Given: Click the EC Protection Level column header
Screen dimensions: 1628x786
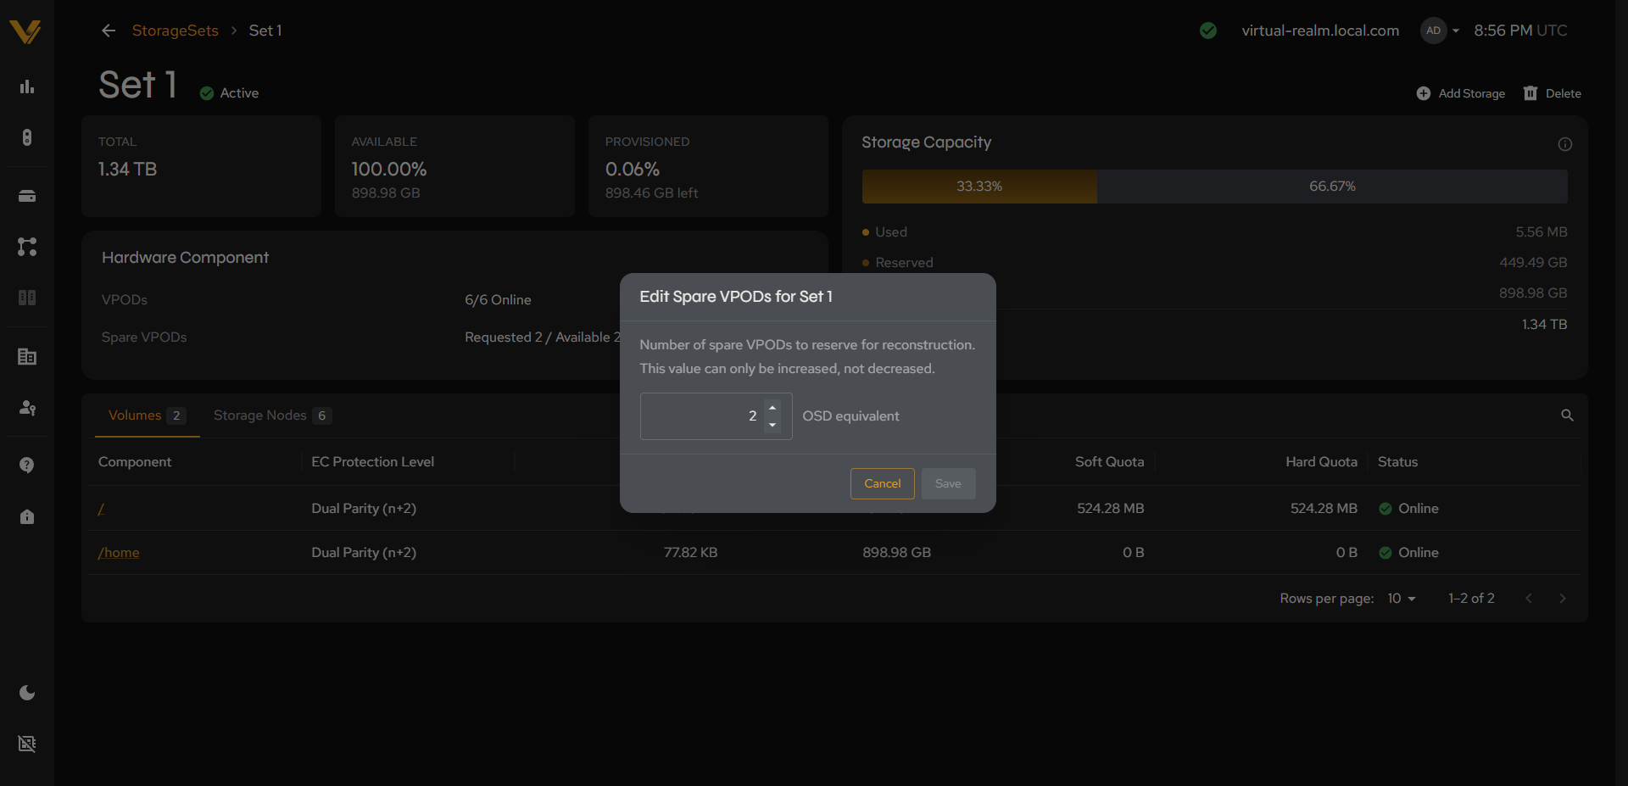Looking at the screenshot, I should pos(372,462).
